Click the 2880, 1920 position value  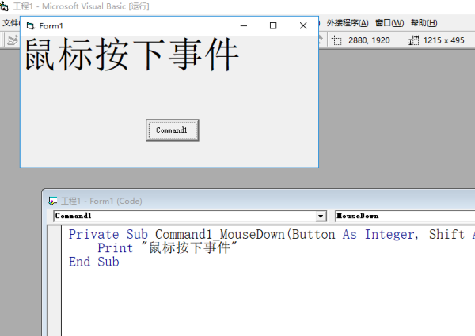(x=369, y=40)
